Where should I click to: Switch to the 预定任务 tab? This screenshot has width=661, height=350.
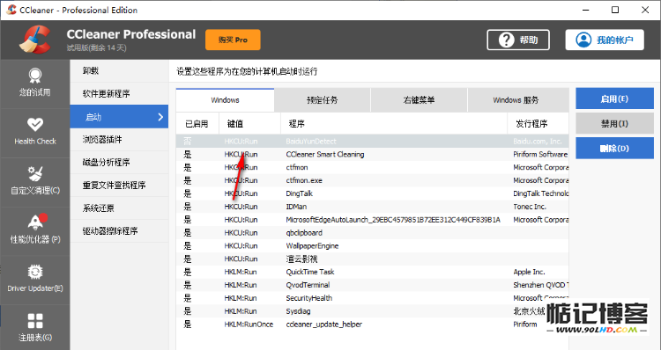[322, 100]
